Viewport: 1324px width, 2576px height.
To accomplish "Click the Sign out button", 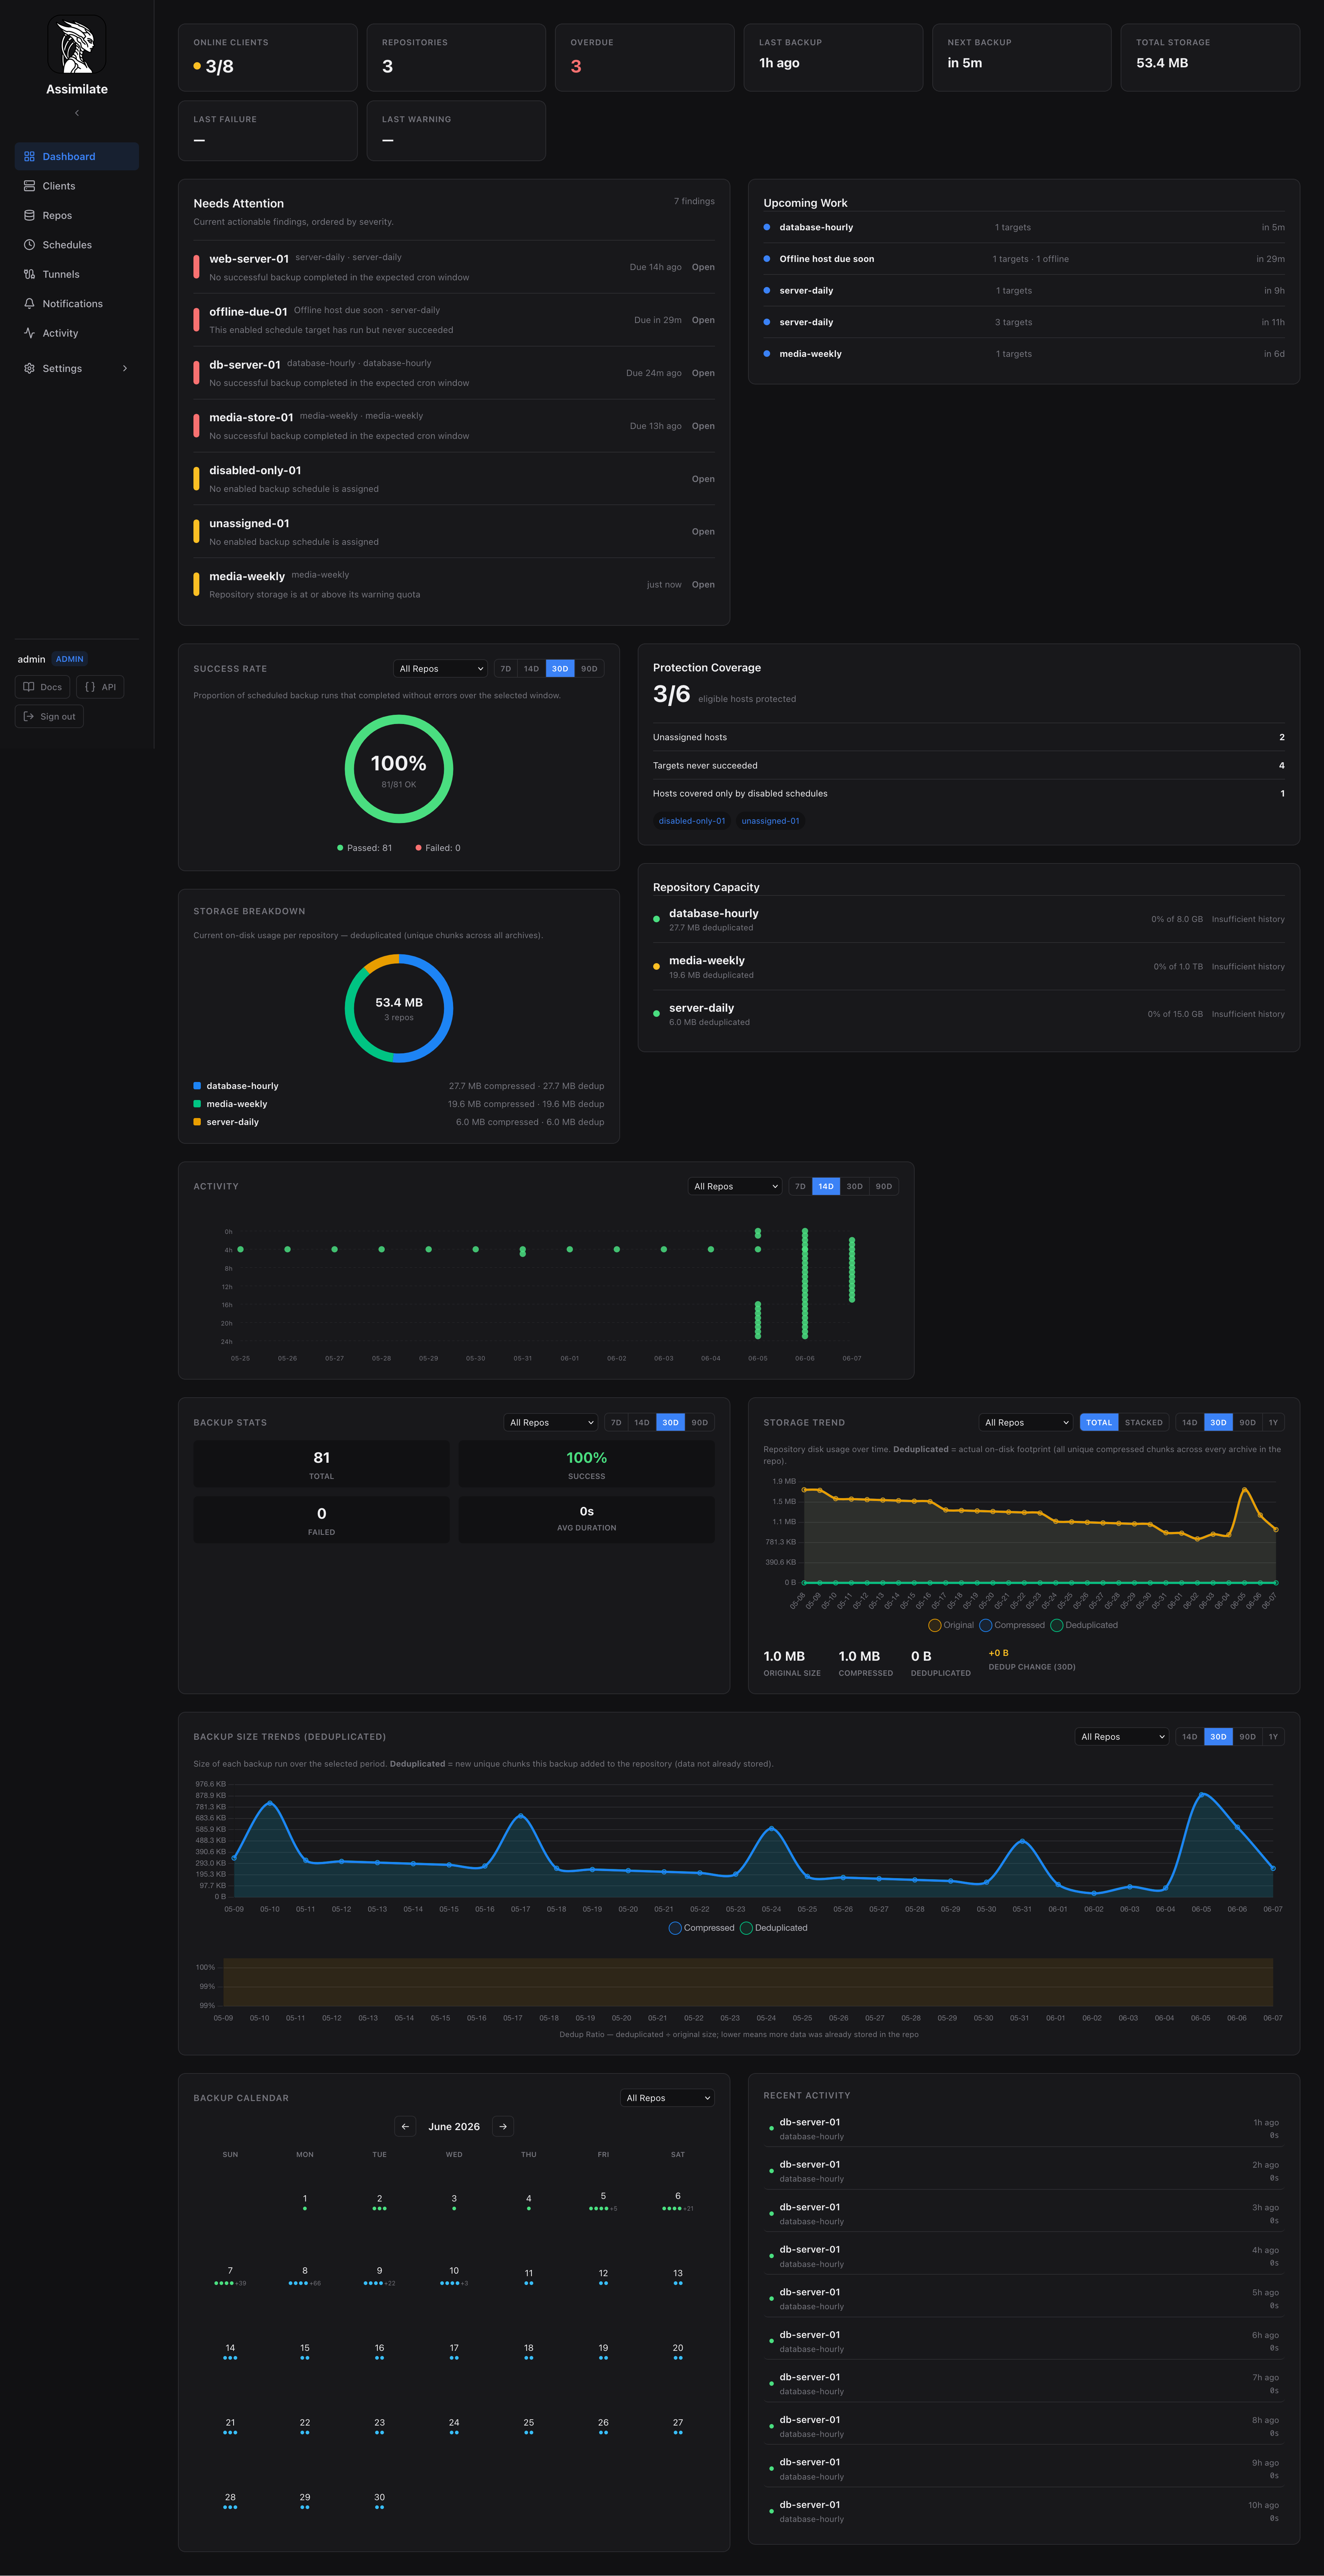I will click(49, 716).
